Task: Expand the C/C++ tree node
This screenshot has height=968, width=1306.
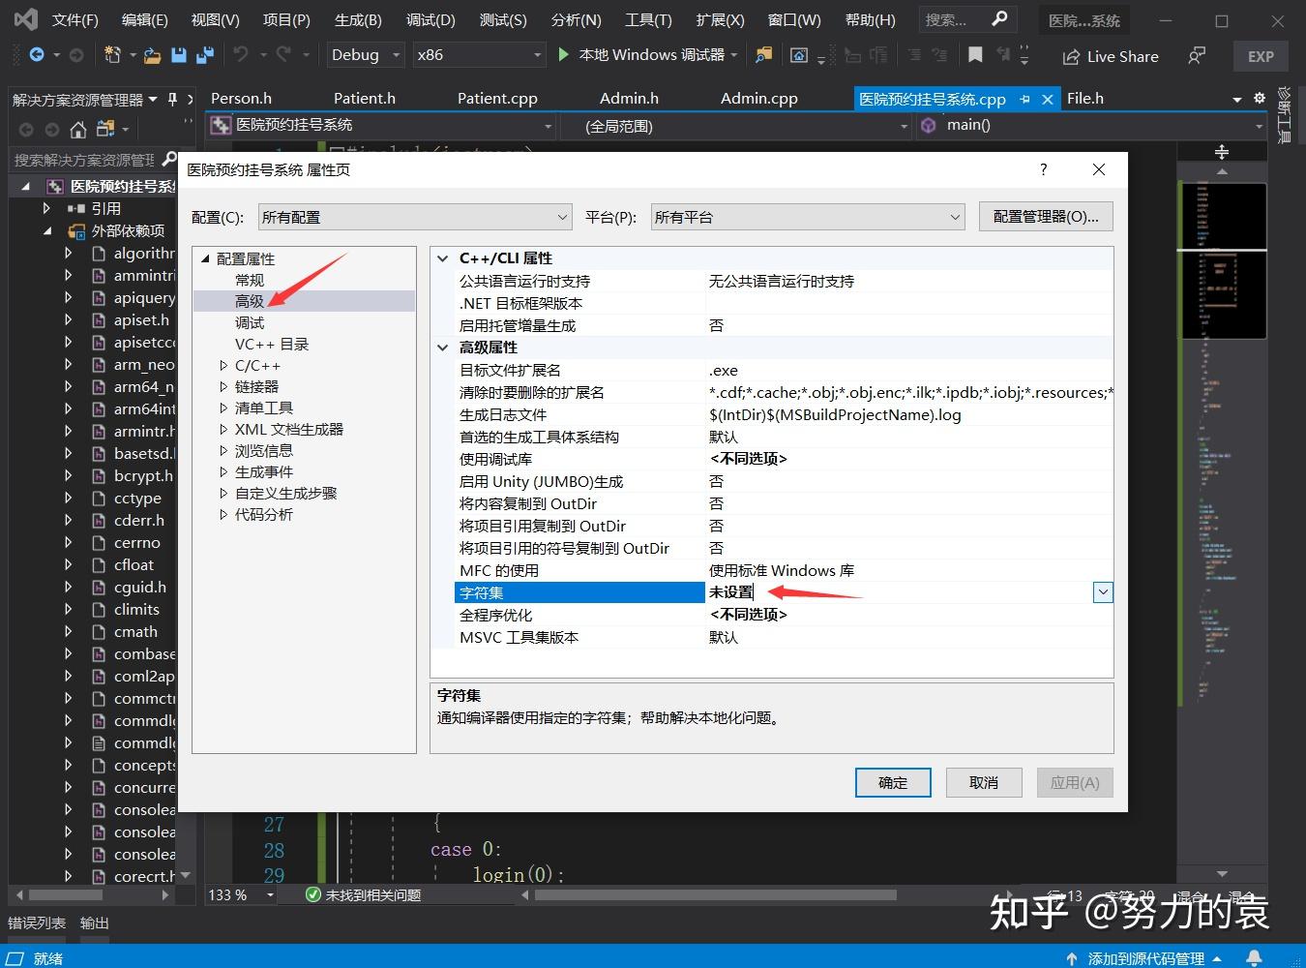Action: (x=223, y=366)
